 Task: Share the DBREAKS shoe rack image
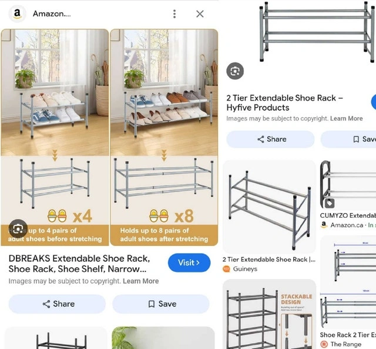coord(57,304)
